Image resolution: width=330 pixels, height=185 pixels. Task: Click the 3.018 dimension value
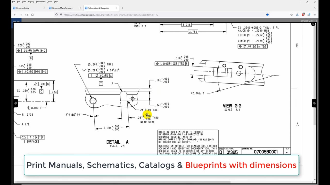point(187,25)
